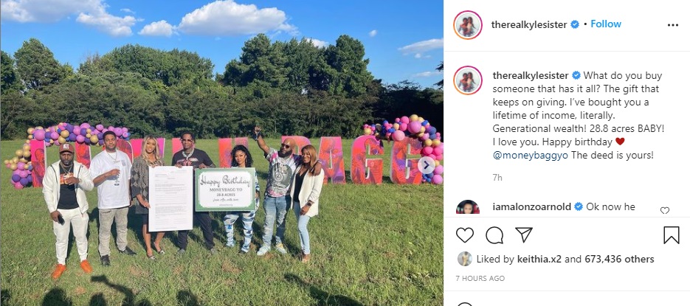
Task: Open comments via the speech bubble icon
Action: click(494, 235)
